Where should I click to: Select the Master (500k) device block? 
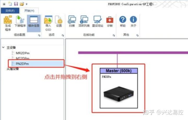pyautogui.click(x=119, y=88)
